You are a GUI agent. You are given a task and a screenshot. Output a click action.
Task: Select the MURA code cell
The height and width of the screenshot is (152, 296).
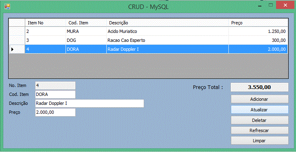86,31
